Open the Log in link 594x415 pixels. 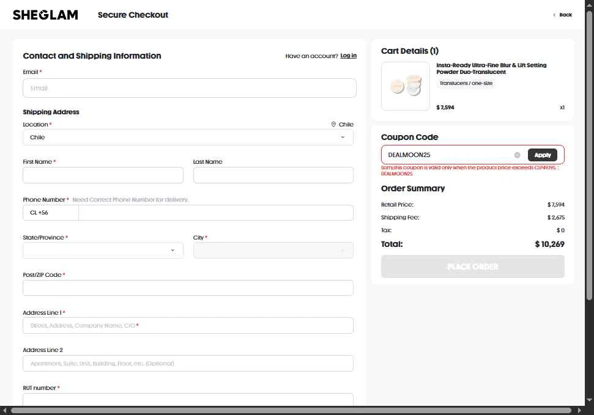click(x=348, y=56)
